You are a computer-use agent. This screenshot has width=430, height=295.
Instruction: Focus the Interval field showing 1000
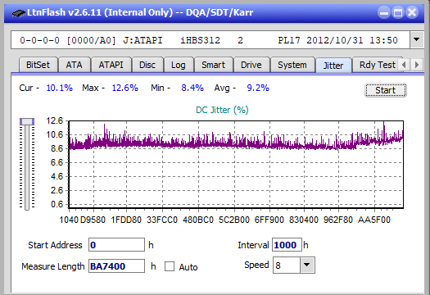[x=287, y=245]
